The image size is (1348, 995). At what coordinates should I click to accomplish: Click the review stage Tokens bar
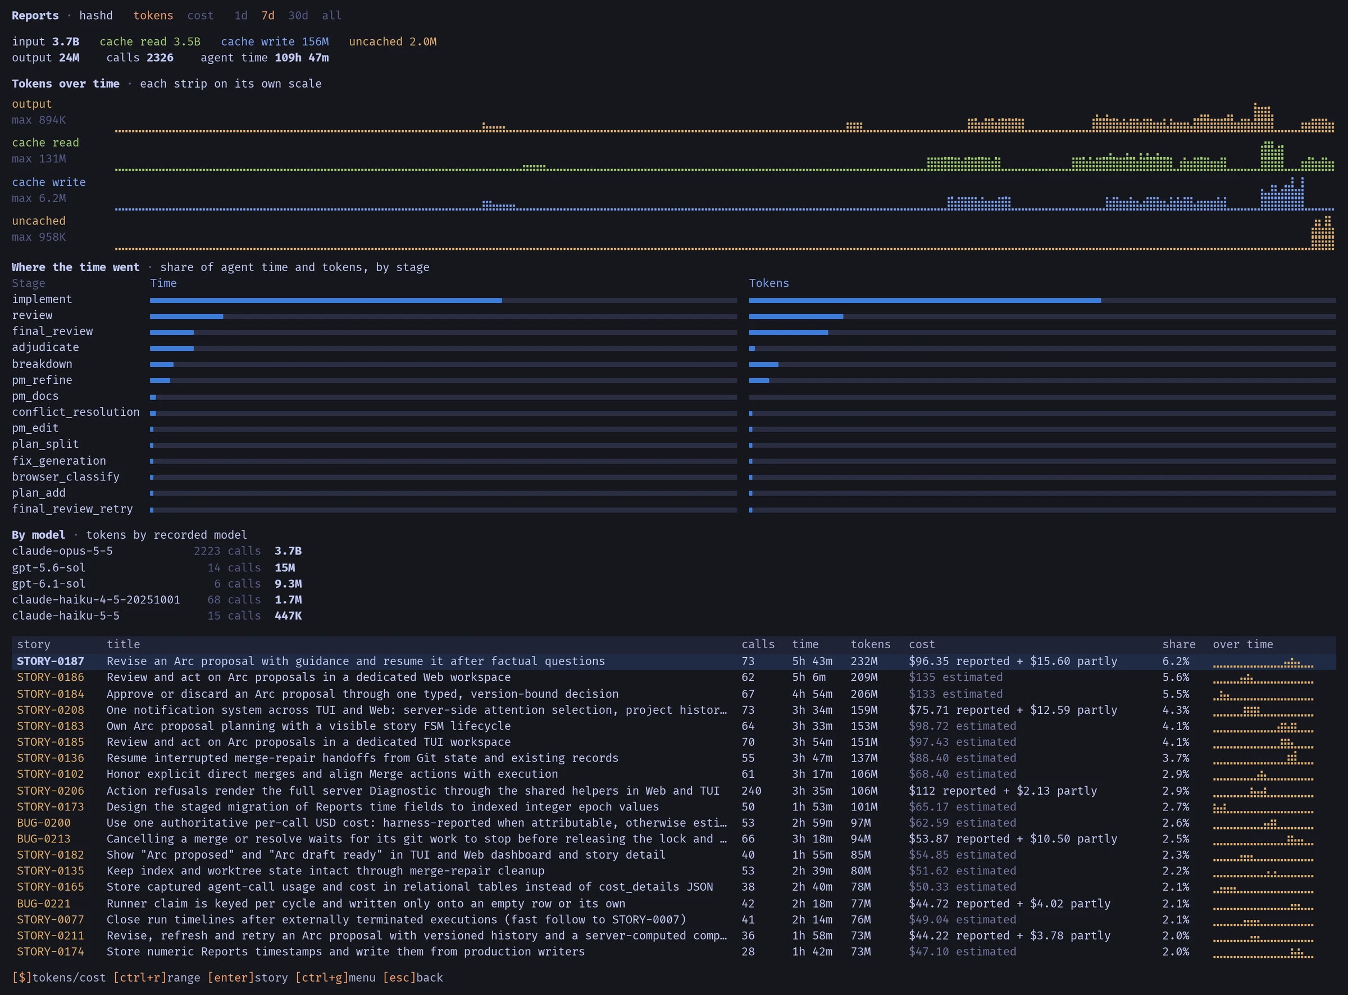pos(1042,316)
